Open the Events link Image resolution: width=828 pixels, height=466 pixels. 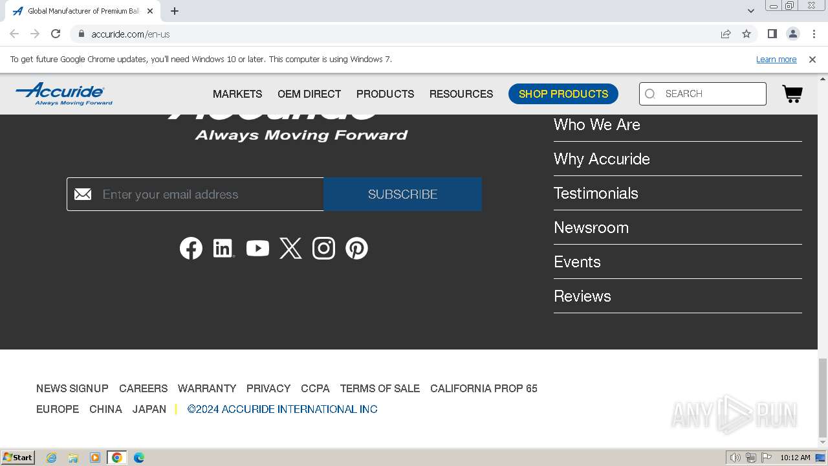(x=577, y=261)
